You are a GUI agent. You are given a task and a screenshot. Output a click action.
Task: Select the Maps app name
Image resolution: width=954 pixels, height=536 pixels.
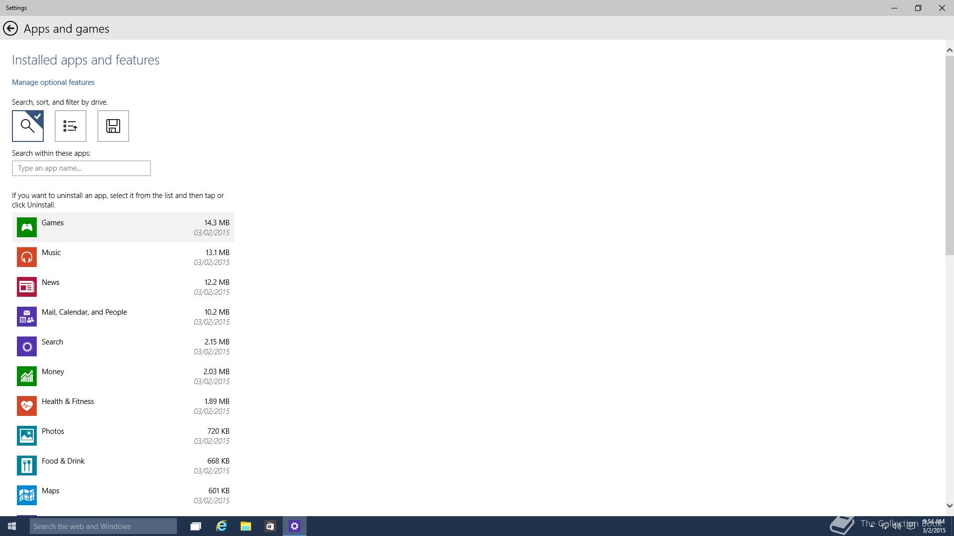point(51,491)
